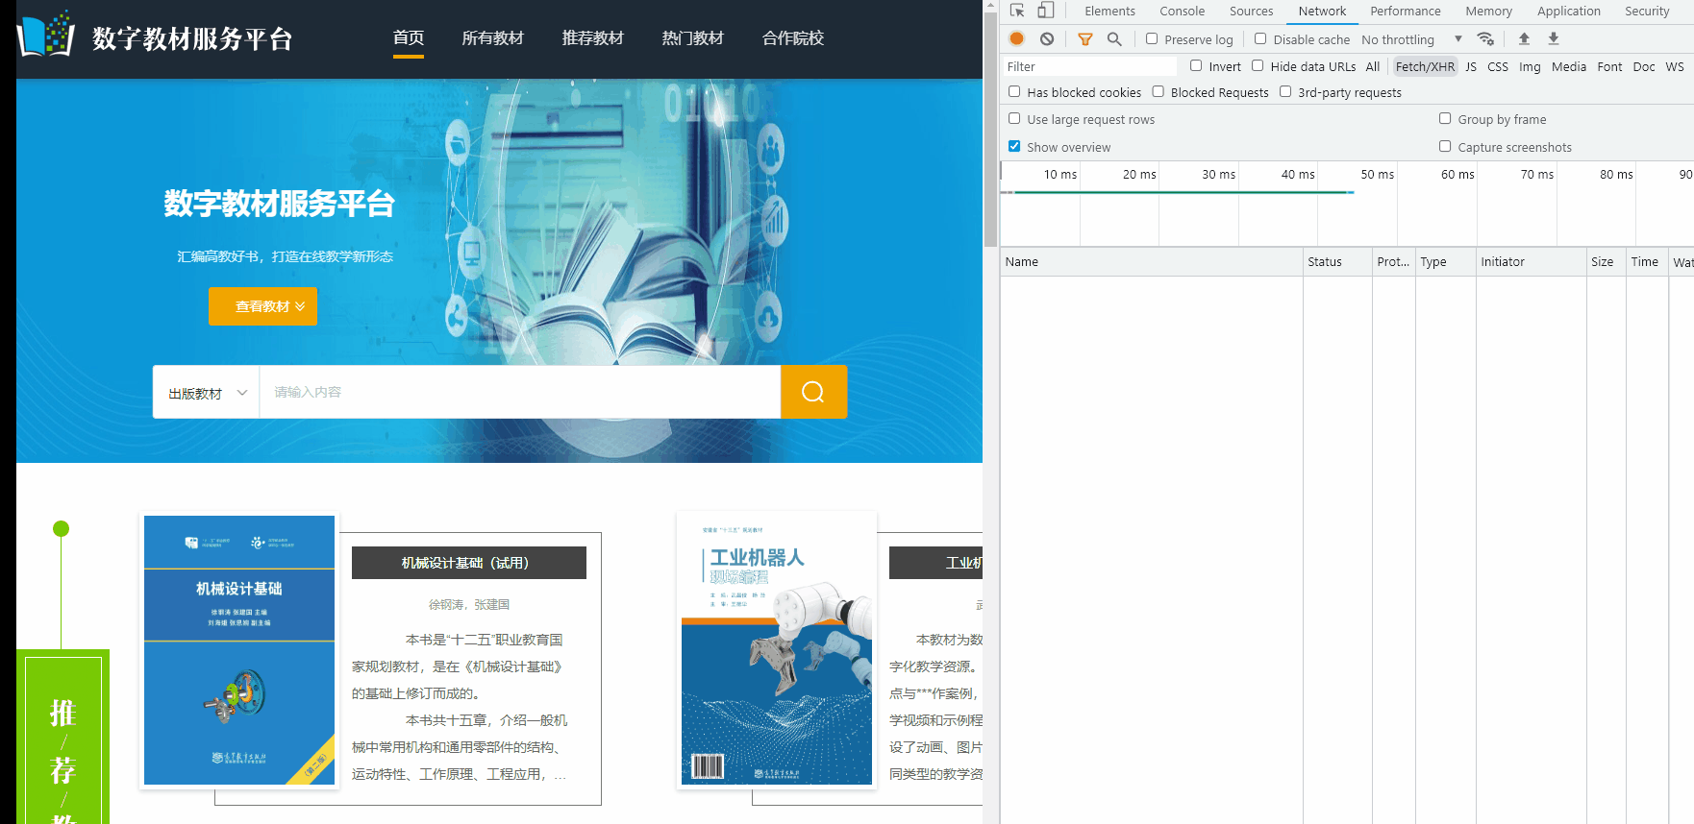This screenshot has height=824, width=1694.
Task: Click the 请输入内容 search input
Action: [x=520, y=392]
